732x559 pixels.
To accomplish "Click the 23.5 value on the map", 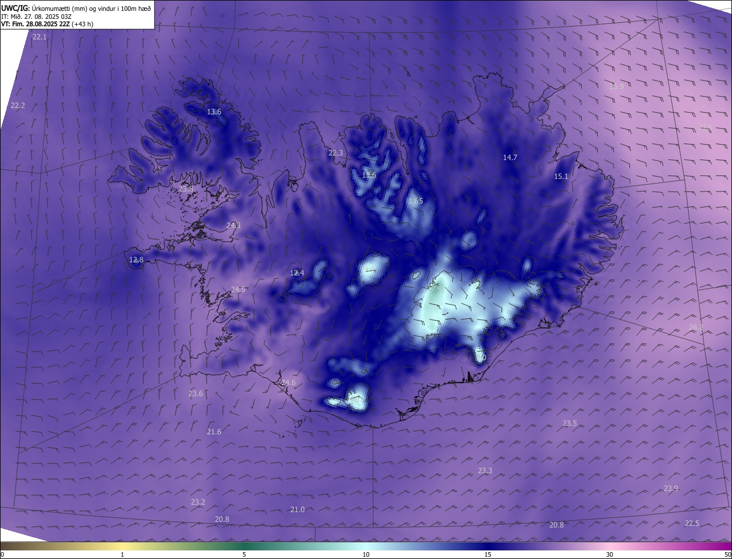I will [570, 424].
